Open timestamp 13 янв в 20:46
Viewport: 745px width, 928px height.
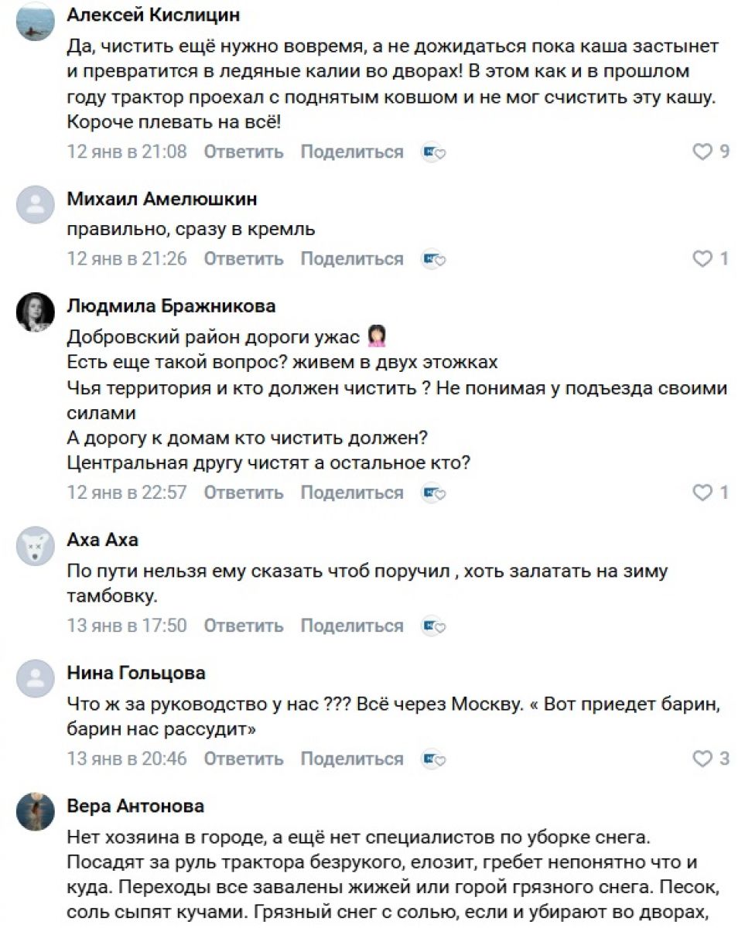tap(127, 759)
